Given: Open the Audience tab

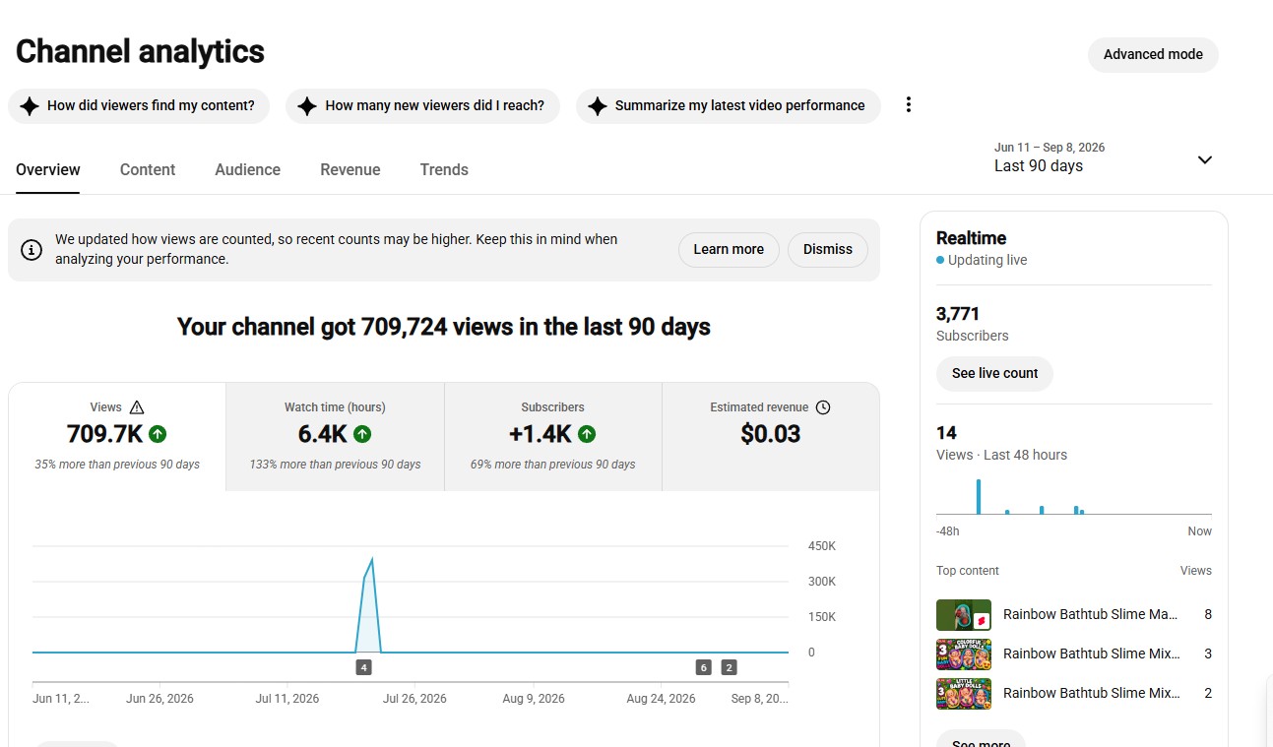Looking at the screenshot, I should pyautogui.click(x=247, y=169).
